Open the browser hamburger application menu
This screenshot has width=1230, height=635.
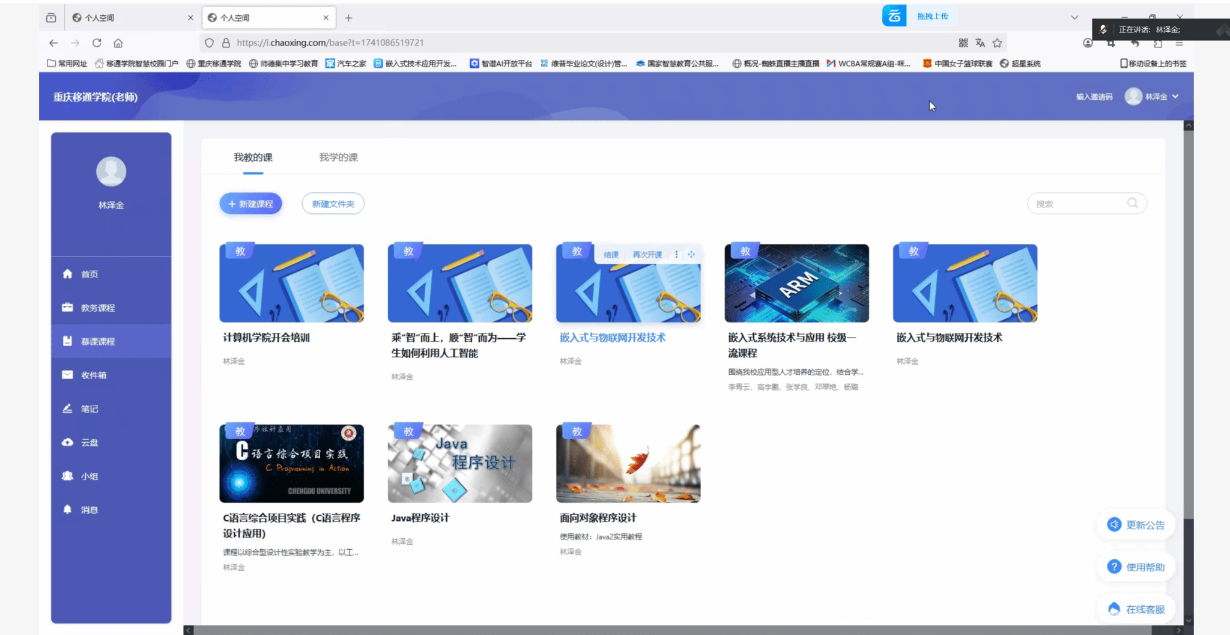click(x=1180, y=43)
